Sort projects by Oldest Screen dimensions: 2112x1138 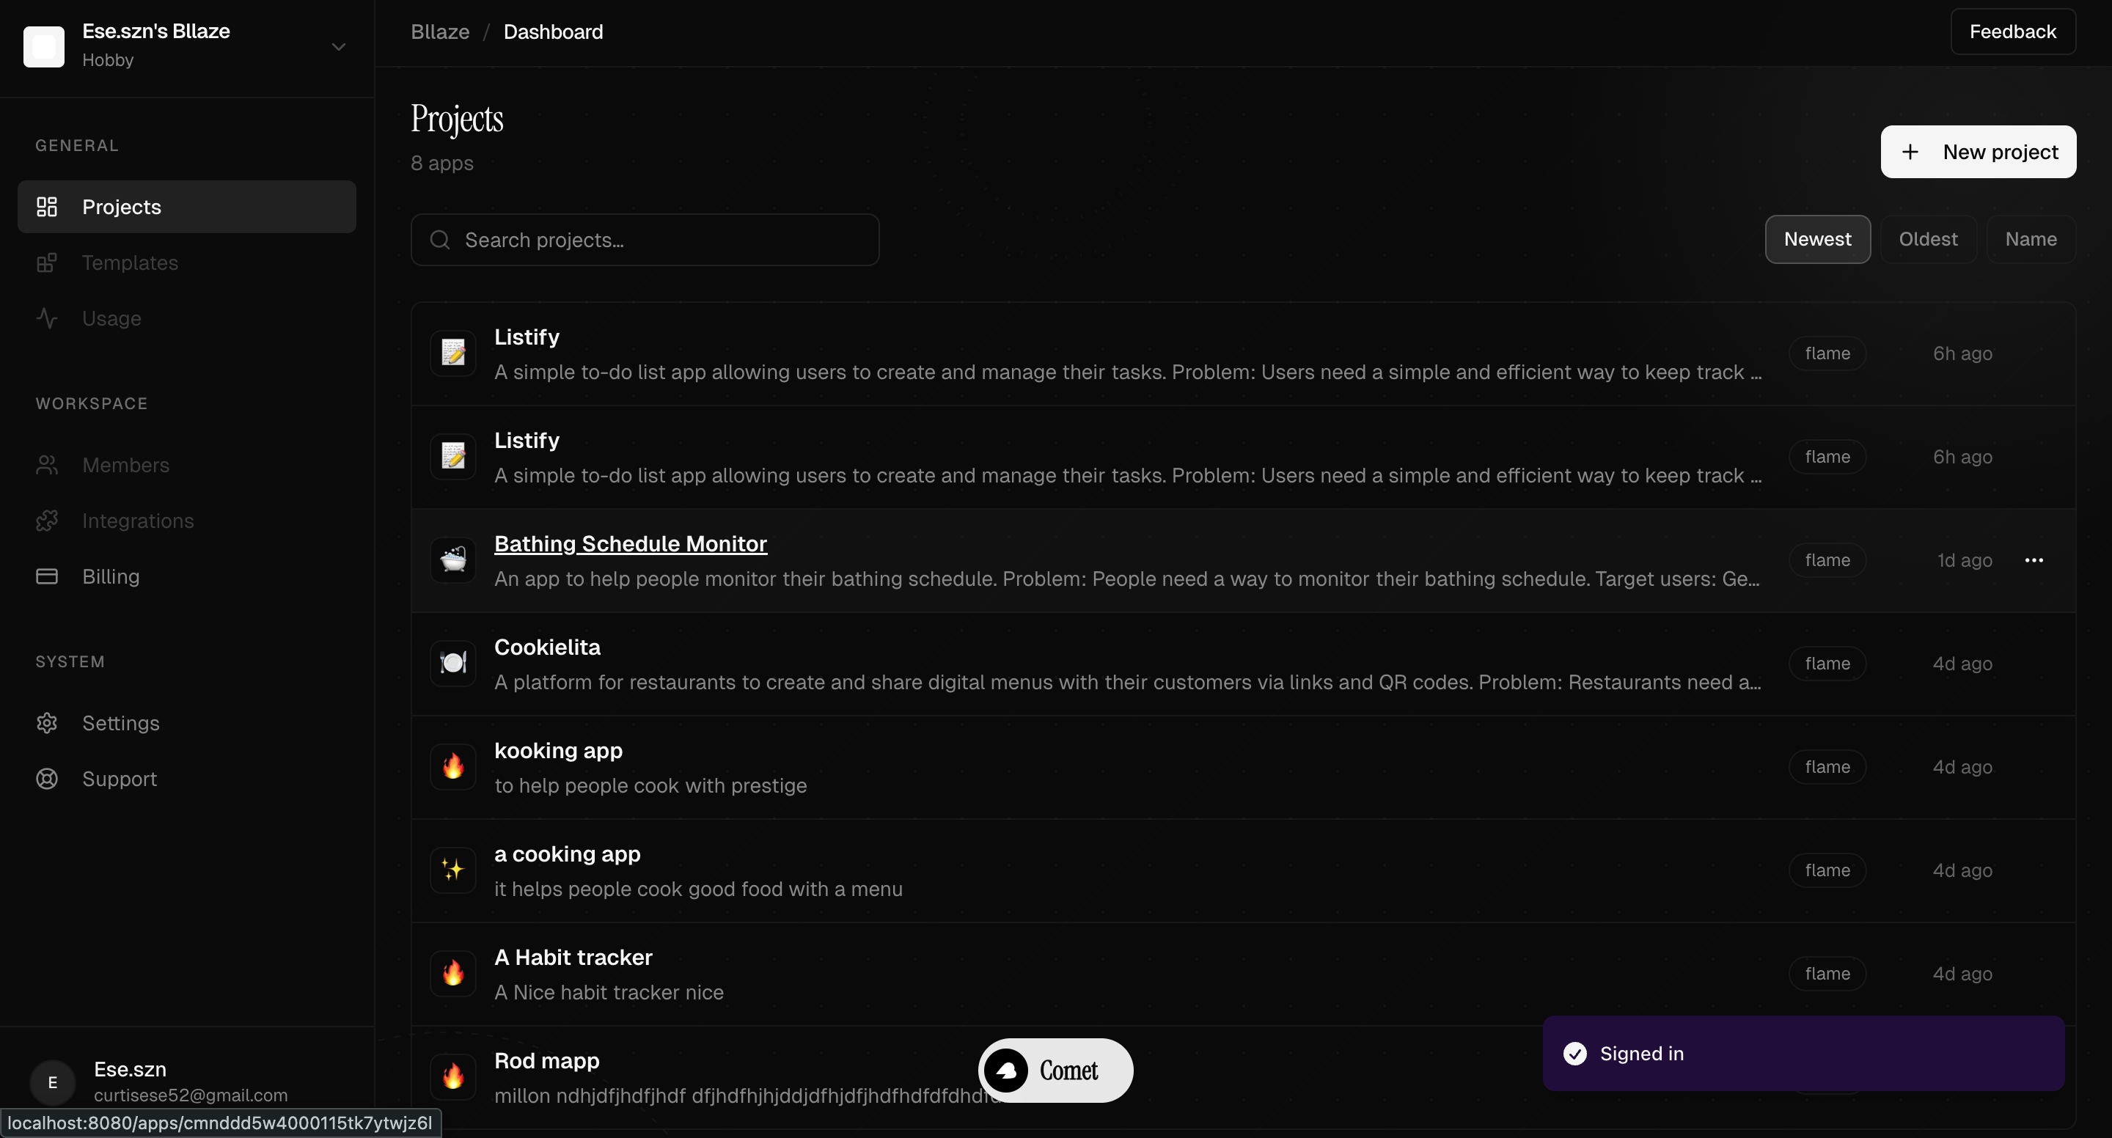[x=1927, y=240]
